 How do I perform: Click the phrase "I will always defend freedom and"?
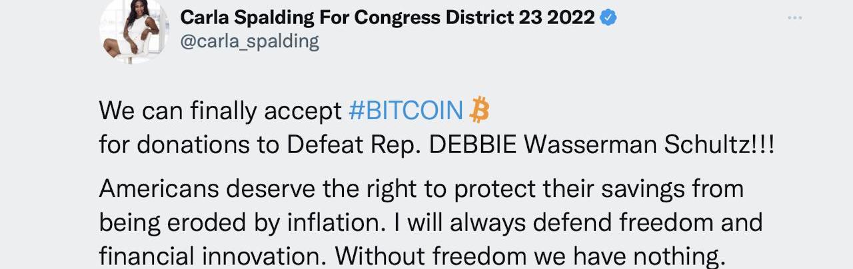[584, 222]
